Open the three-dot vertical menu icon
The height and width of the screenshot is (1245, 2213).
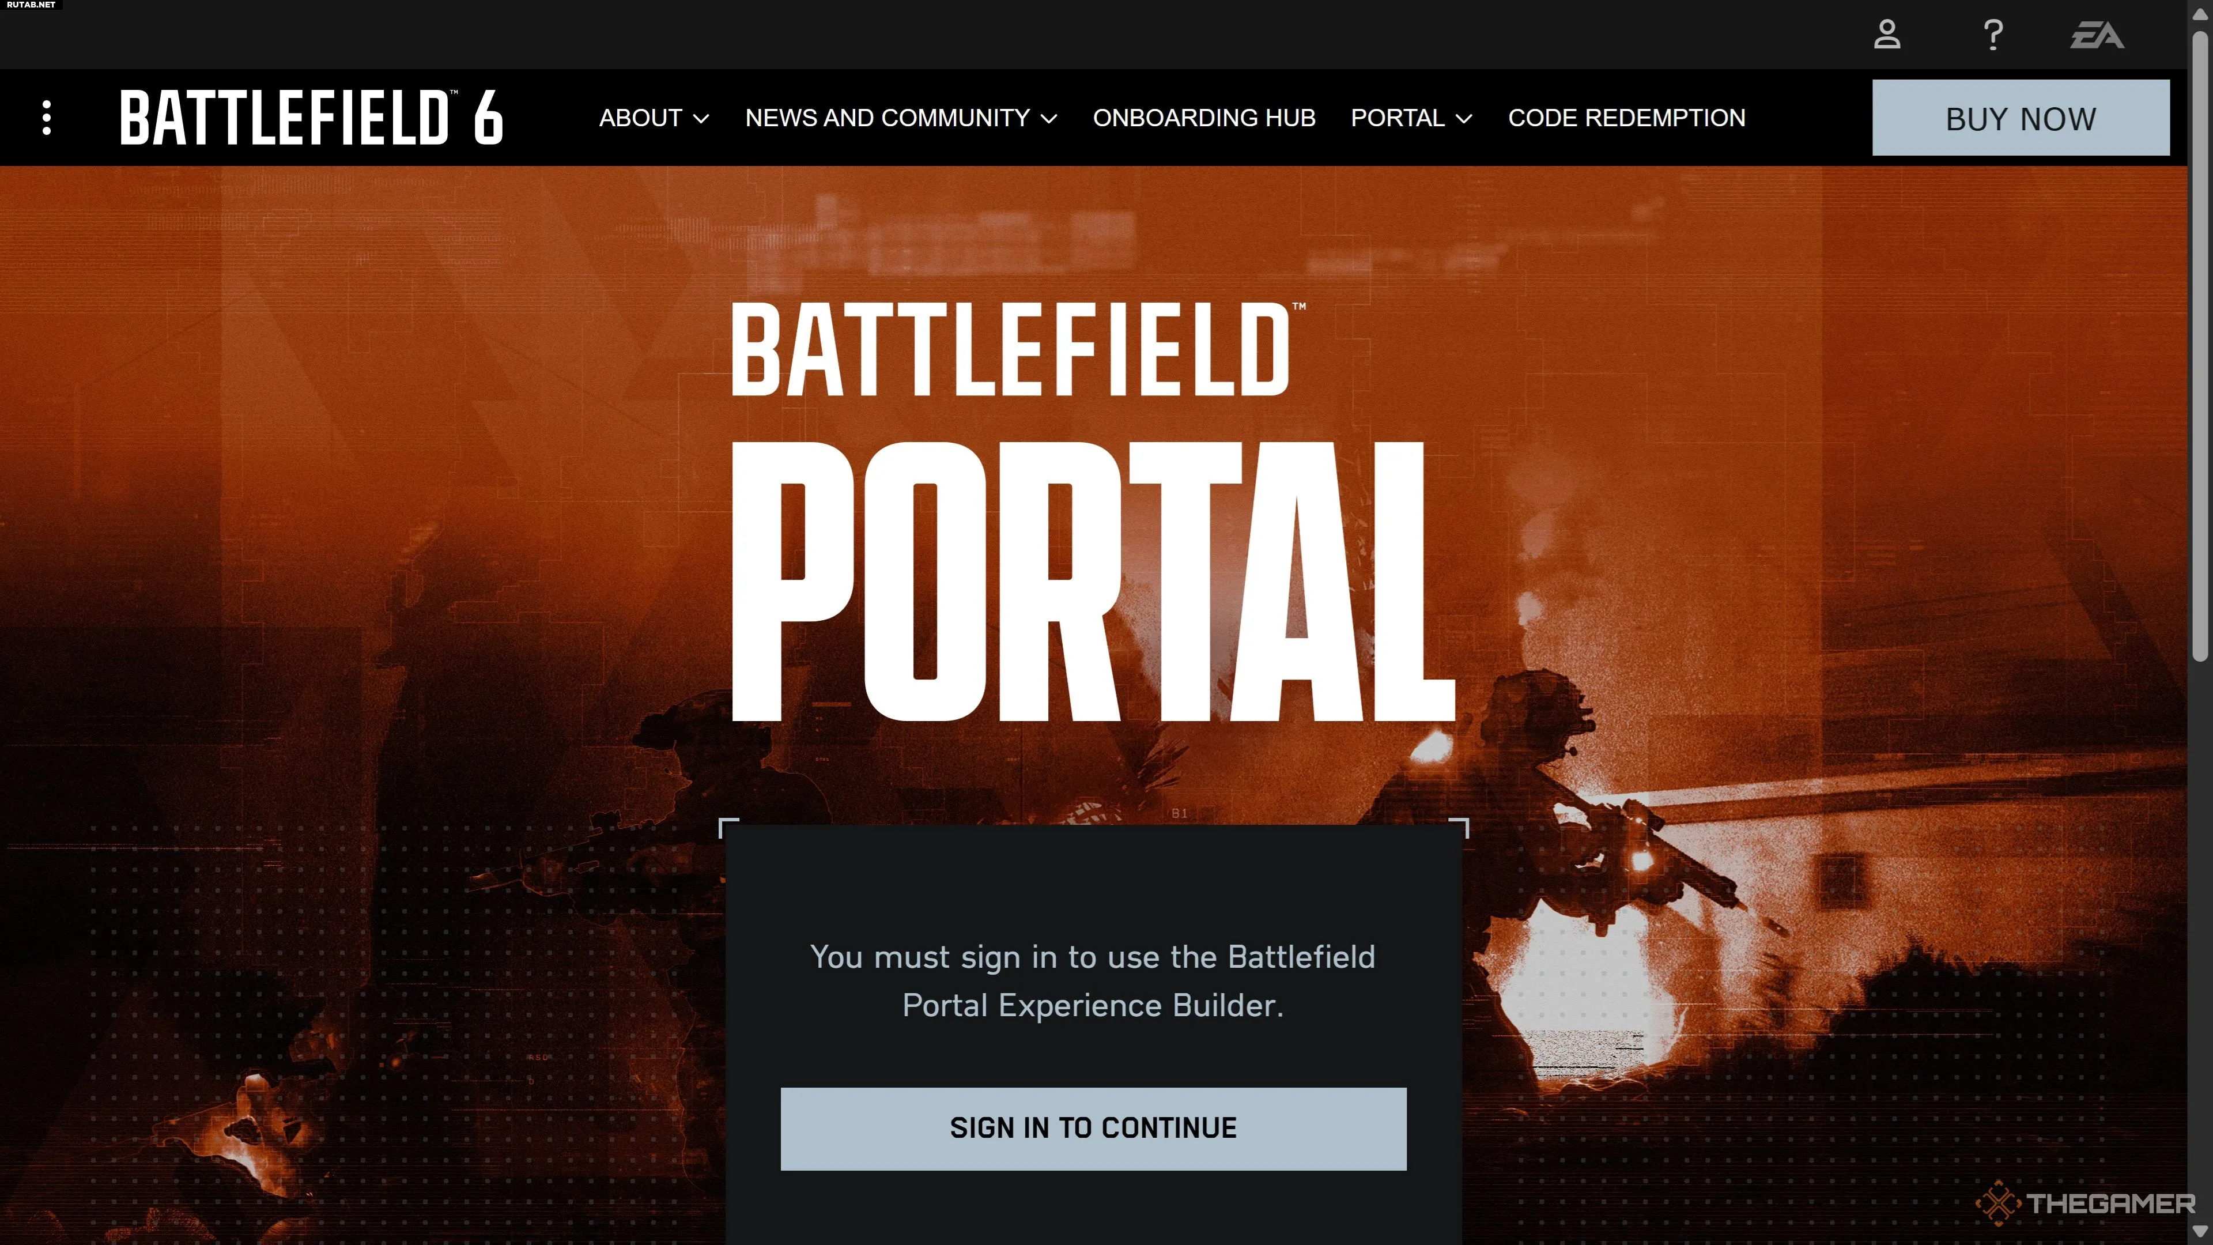(46, 118)
